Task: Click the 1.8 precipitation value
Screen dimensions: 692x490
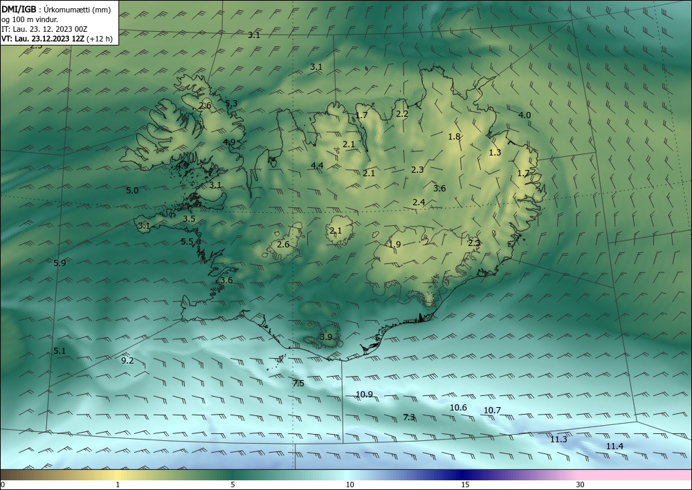Action: click(454, 137)
